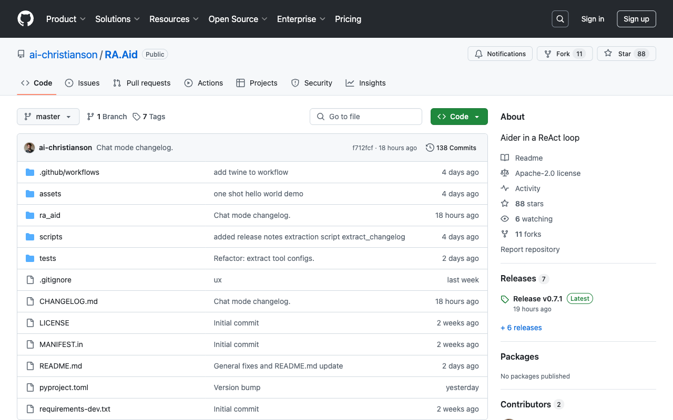Open the 7 Tags link

[x=149, y=117]
